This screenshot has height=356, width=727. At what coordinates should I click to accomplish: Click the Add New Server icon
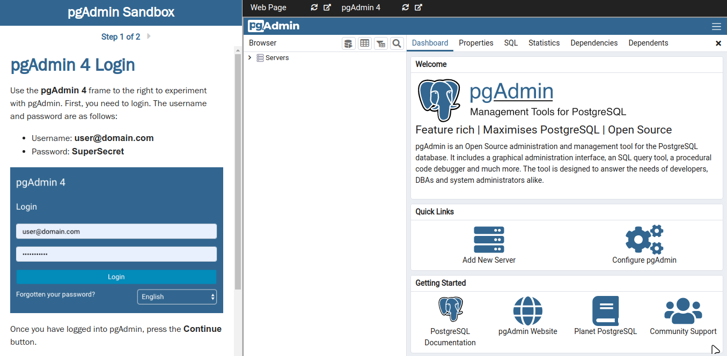coord(489,240)
